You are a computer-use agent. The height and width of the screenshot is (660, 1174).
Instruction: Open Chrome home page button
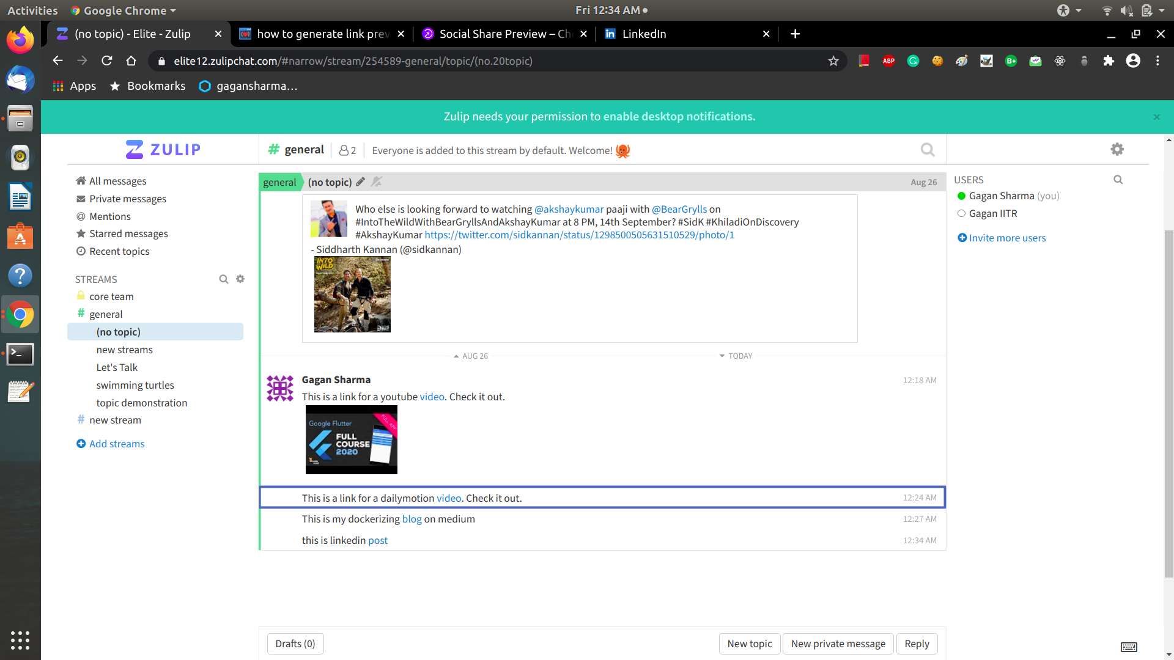pyautogui.click(x=131, y=61)
